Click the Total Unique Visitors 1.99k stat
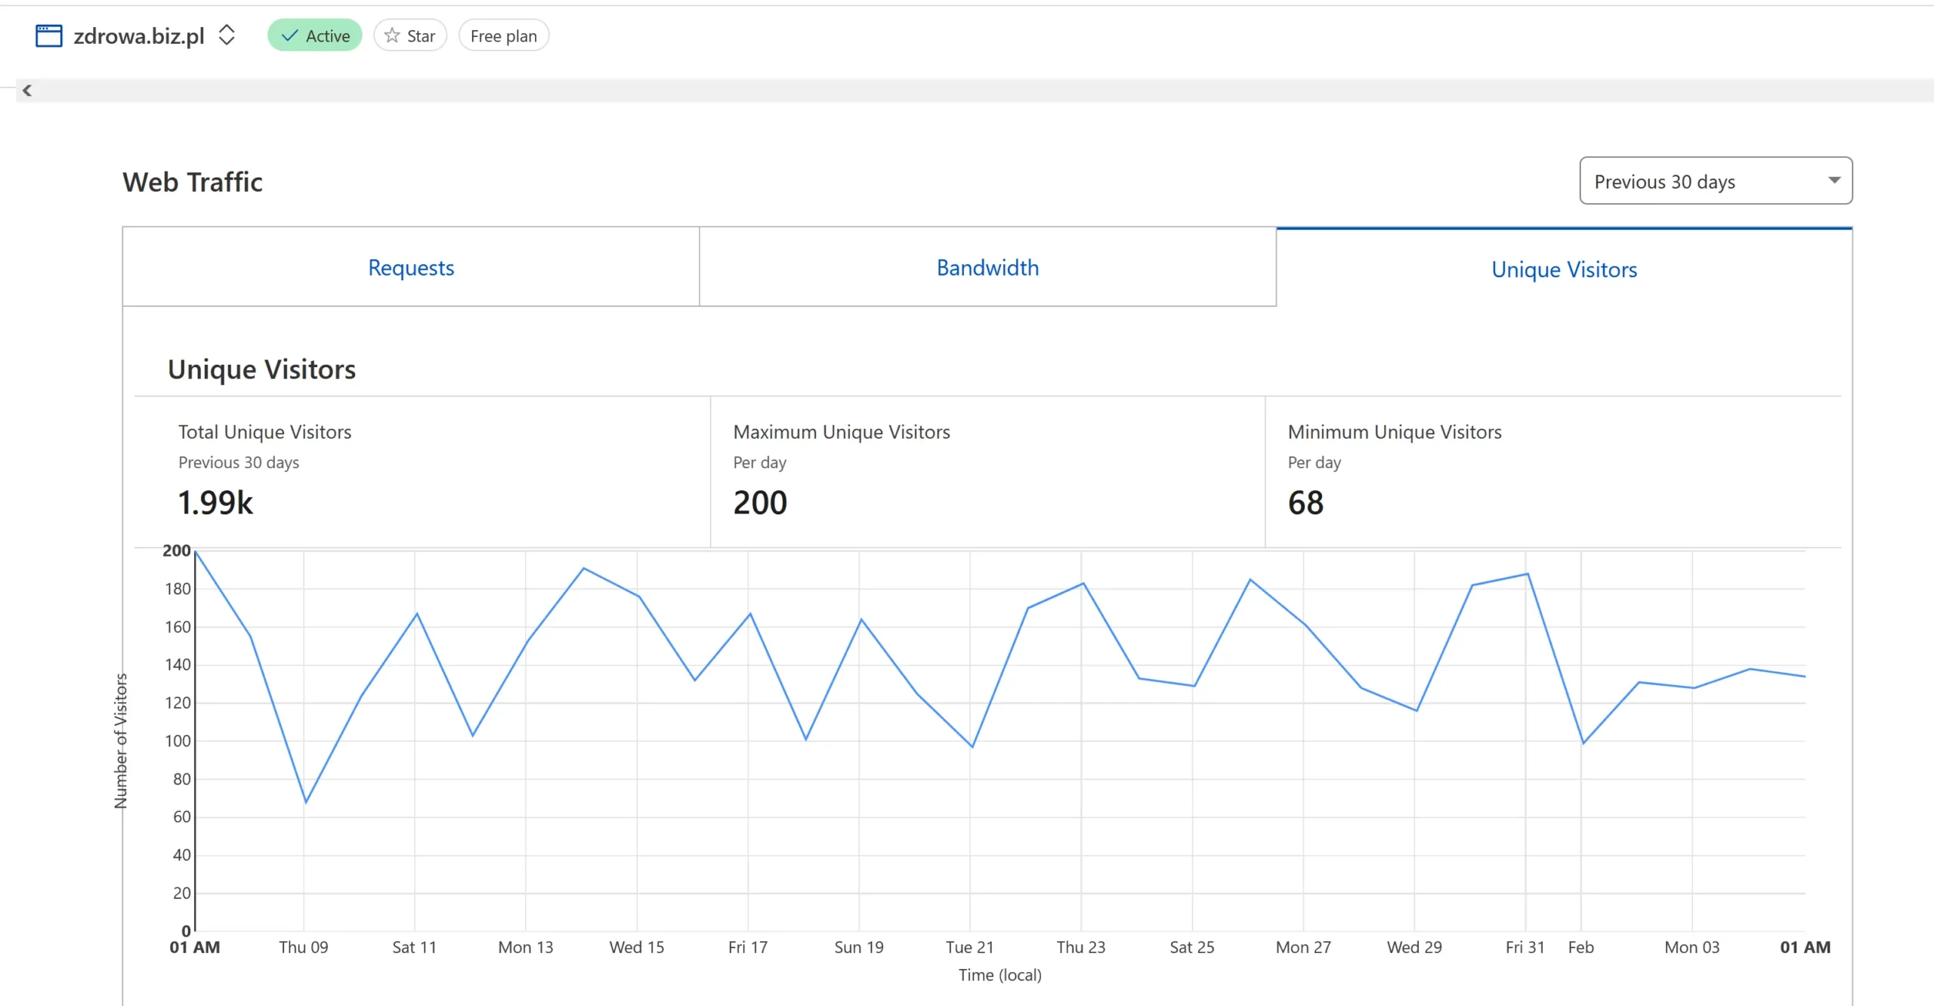The width and height of the screenshot is (1934, 1006). tap(215, 503)
